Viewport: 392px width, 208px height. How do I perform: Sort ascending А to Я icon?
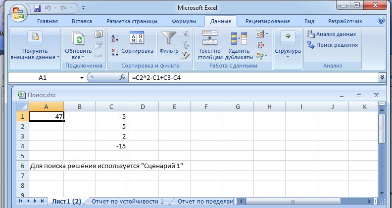pos(114,38)
